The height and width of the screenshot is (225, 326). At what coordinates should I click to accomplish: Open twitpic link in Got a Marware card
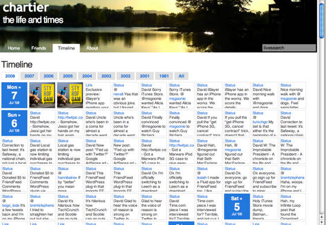pyautogui.click(x=182, y=145)
